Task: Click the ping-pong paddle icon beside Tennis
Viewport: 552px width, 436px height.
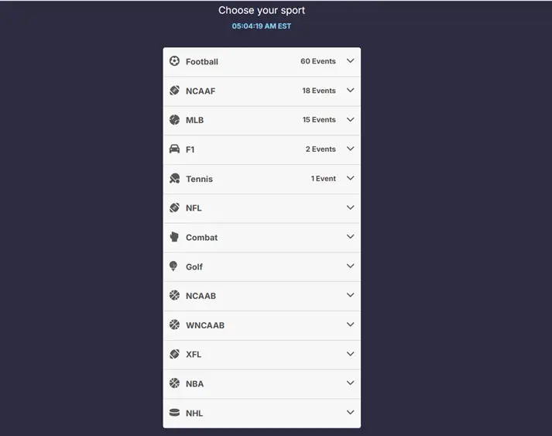Action: 174,179
